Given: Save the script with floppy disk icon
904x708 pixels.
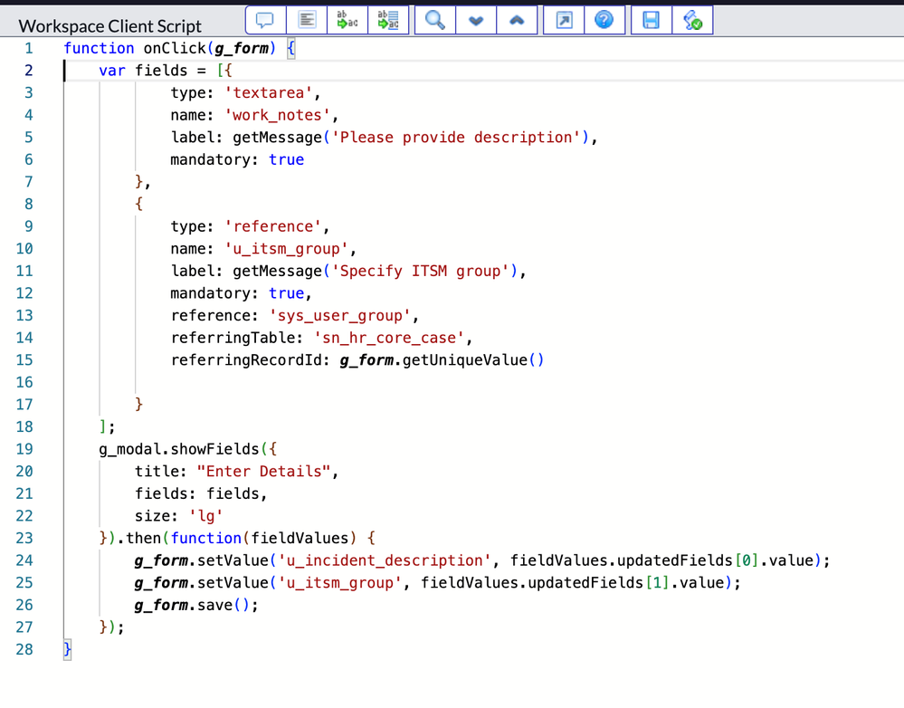Looking at the screenshot, I should pyautogui.click(x=651, y=20).
